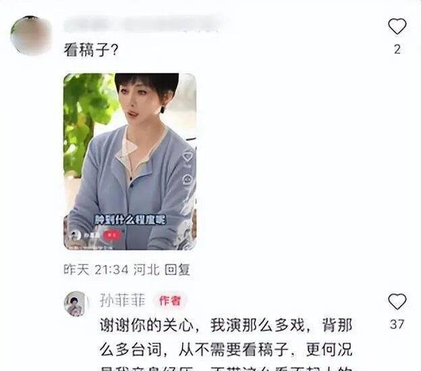Open the blurred commenter's profile avatar

point(31,36)
